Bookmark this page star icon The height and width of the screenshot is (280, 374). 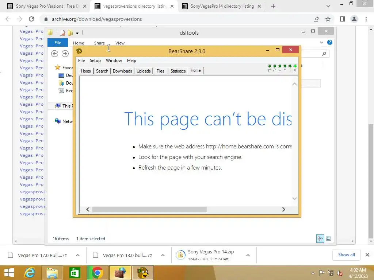click(x=328, y=19)
